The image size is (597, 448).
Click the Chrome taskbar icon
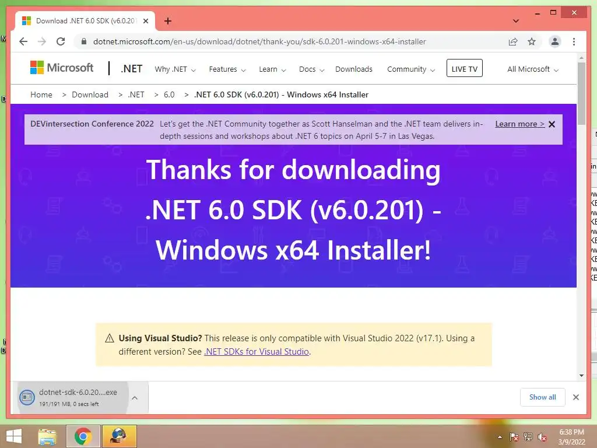point(83,436)
